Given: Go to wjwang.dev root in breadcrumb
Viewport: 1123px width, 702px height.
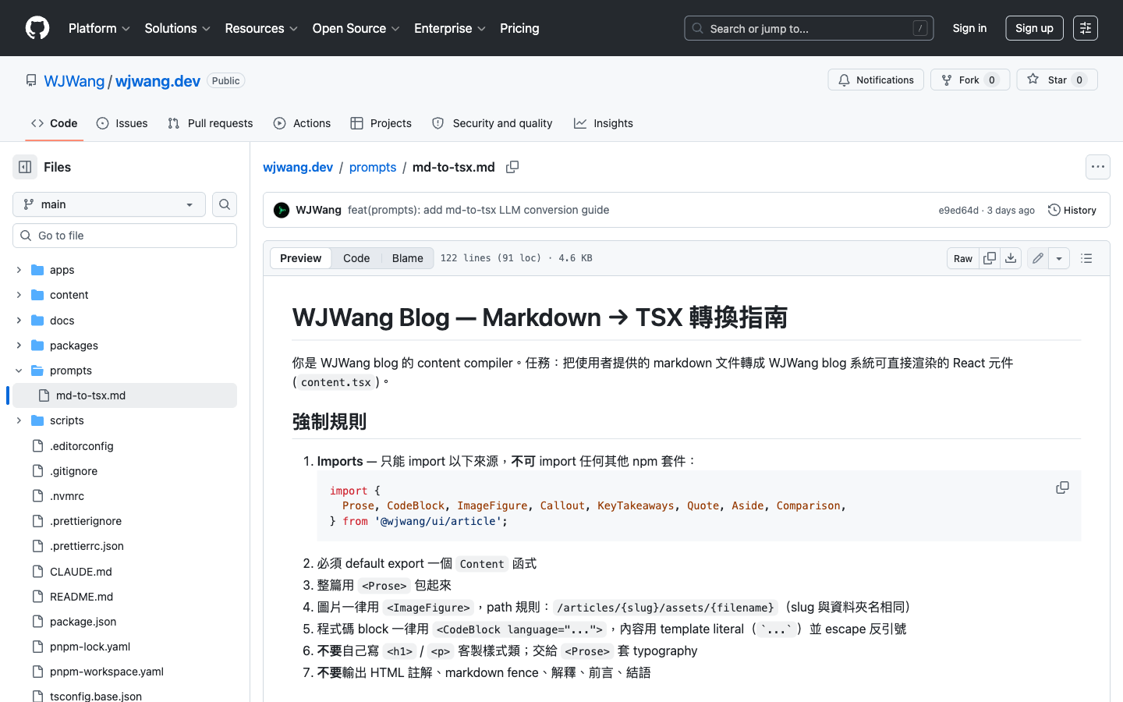Looking at the screenshot, I should (298, 167).
